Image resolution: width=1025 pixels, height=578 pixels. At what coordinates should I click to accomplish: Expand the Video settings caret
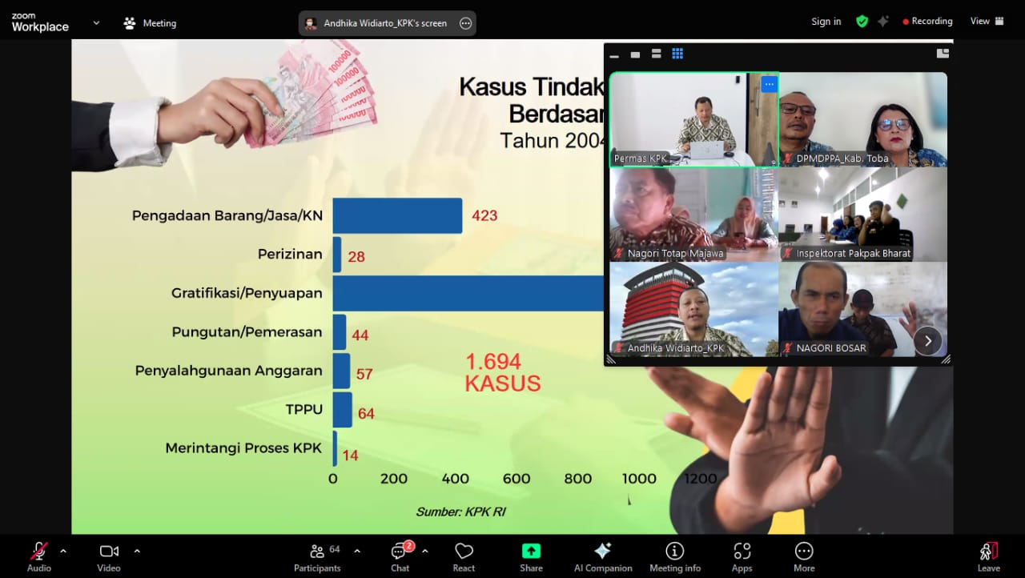pos(137,551)
